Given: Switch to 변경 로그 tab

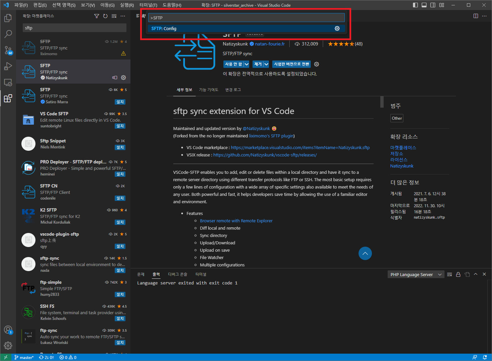Looking at the screenshot, I should pyautogui.click(x=233, y=90).
